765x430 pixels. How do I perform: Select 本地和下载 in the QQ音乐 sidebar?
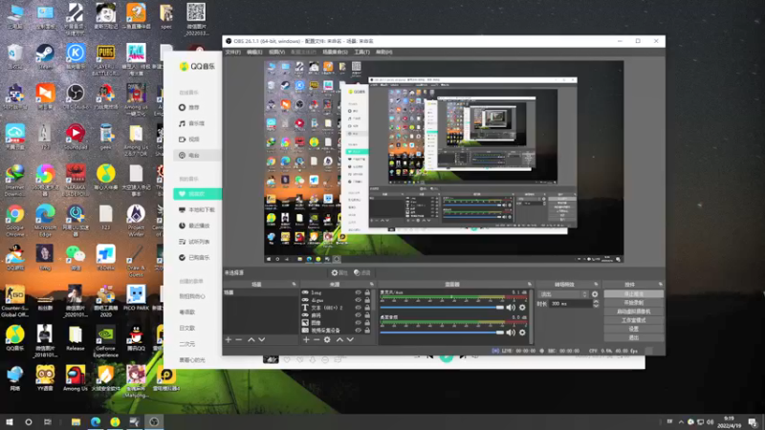point(197,210)
